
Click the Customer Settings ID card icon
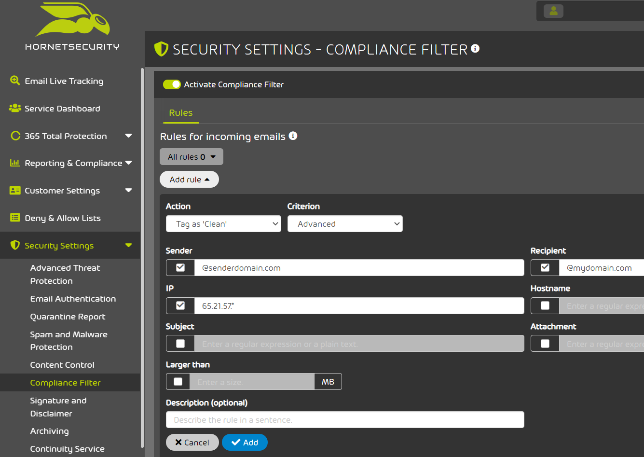[15, 190]
